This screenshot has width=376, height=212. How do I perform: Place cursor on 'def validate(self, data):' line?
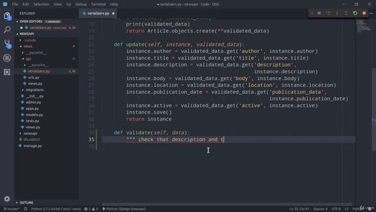152,132
